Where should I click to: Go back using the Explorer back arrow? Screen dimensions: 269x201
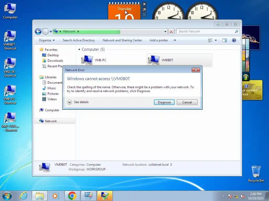[x=38, y=31]
